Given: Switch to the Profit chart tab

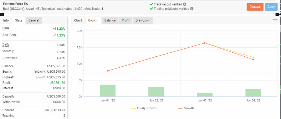Looking at the screenshot, I should point(126,20).
